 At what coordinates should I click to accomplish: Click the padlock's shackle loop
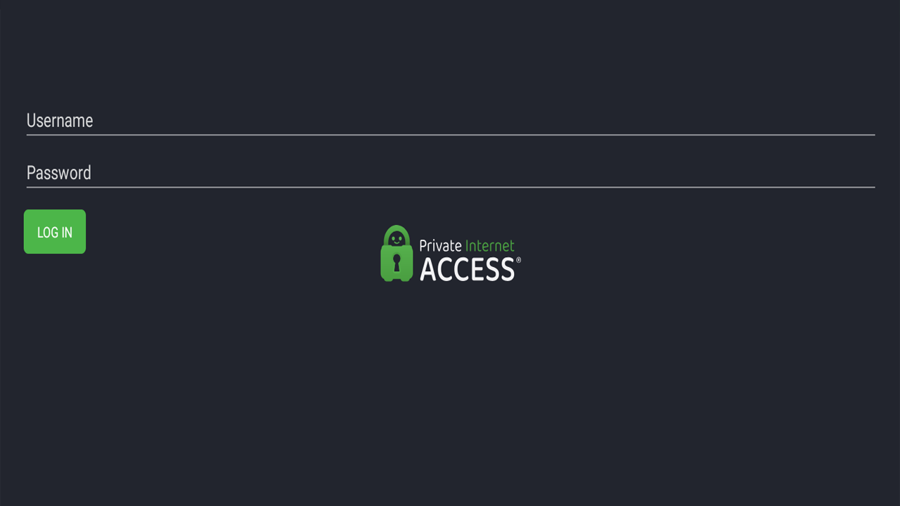pos(397,229)
